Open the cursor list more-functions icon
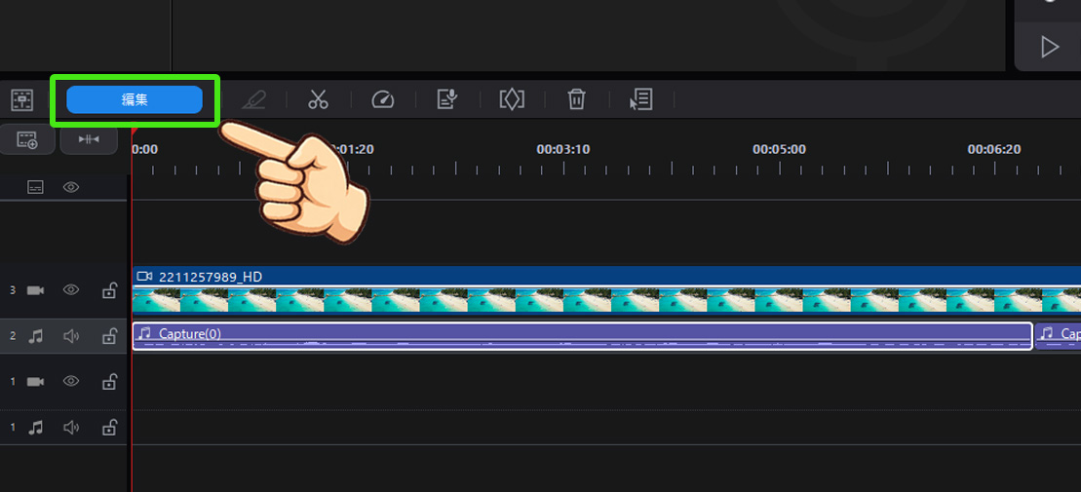 641,99
